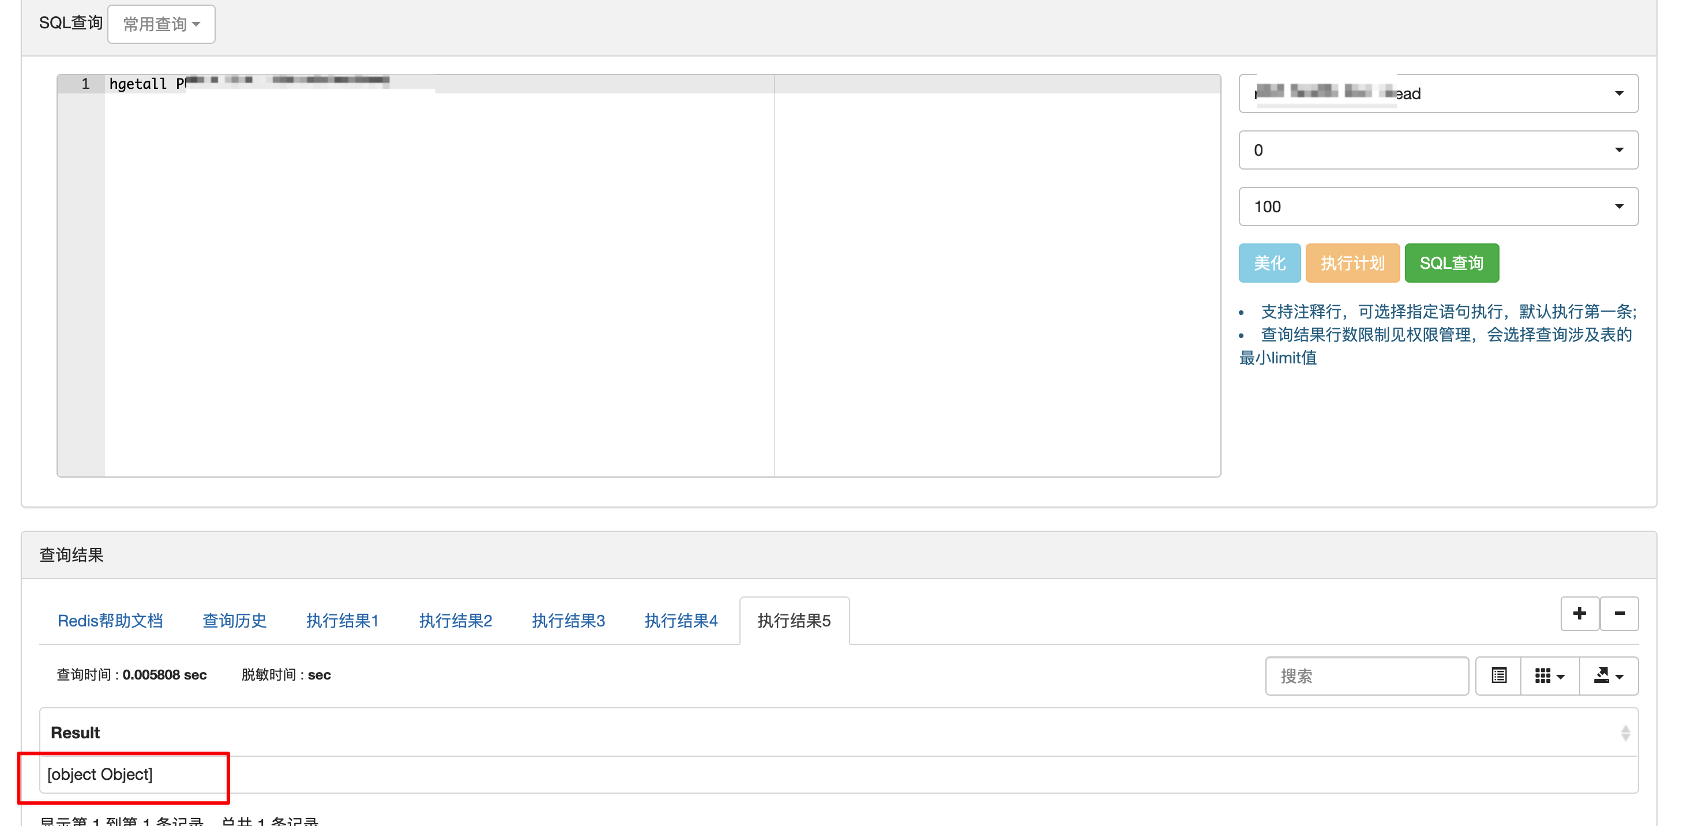Run the green SQL查询 button

pyautogui.click(x=1452, y=263)
